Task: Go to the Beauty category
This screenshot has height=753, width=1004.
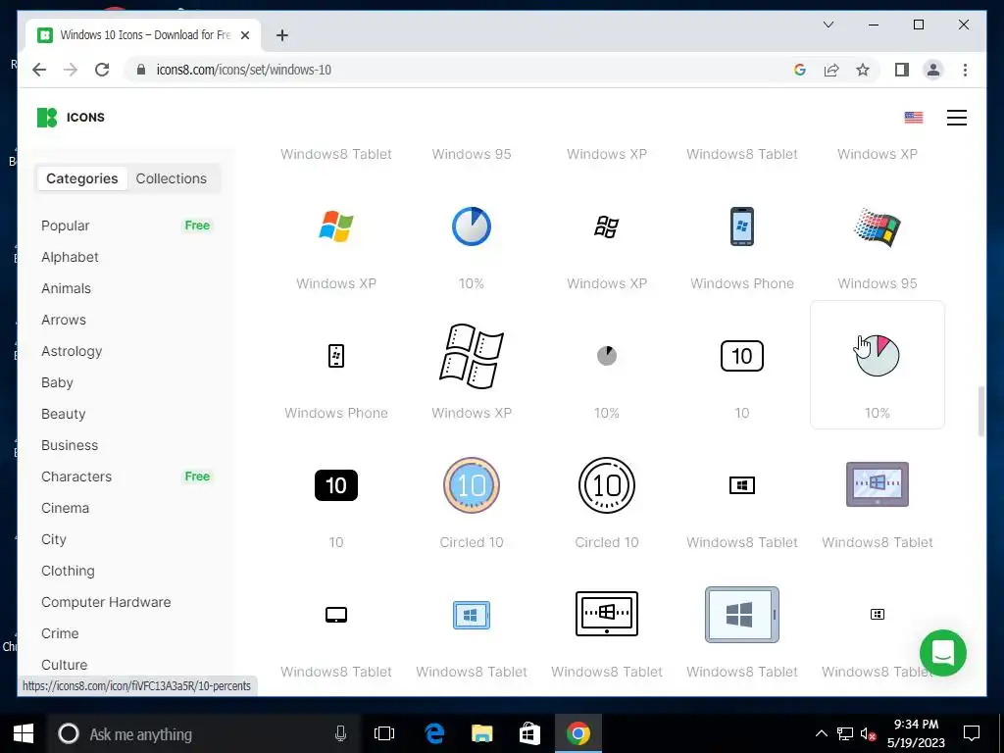Action: (64, 415)
